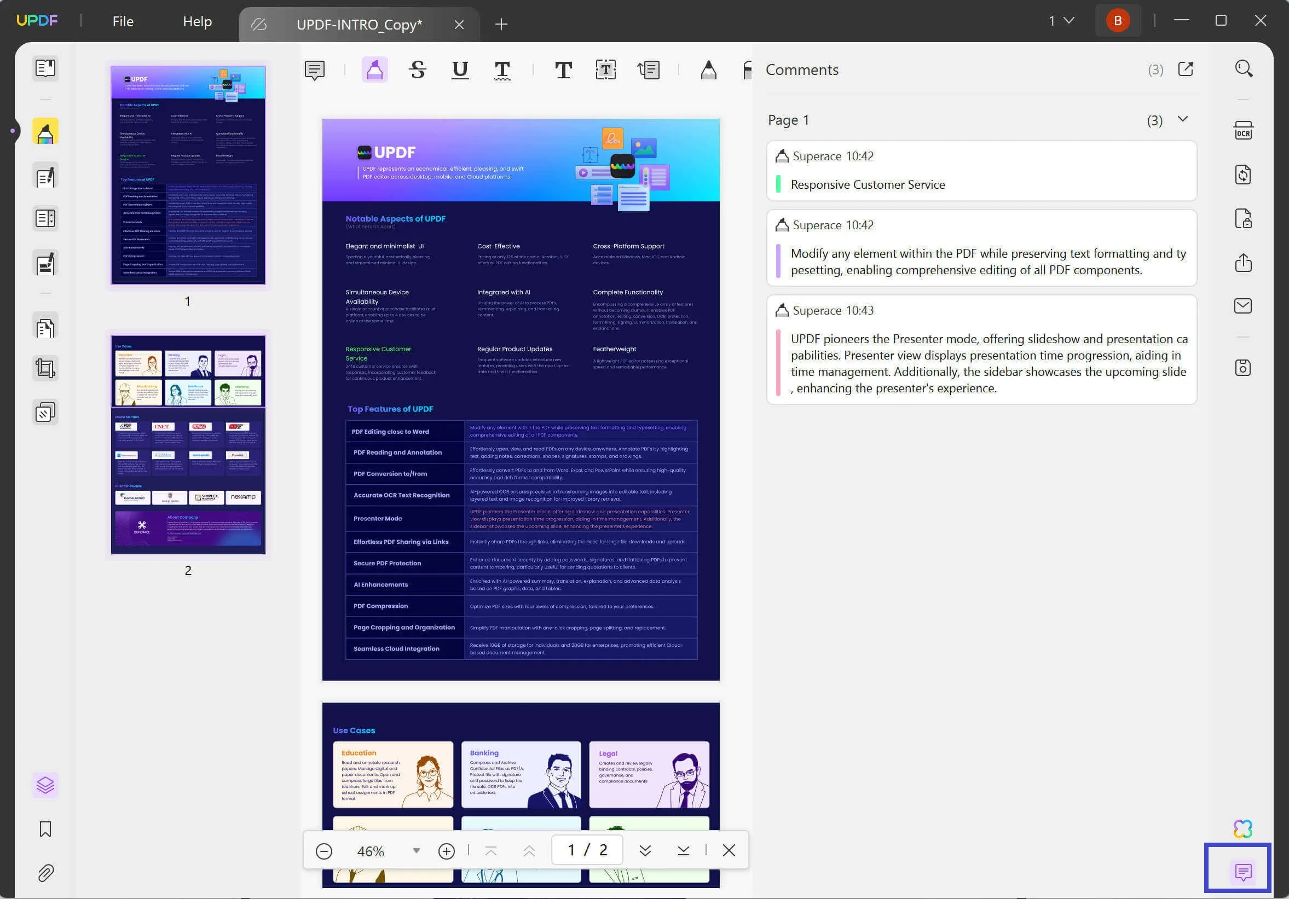Click 'Notable Aspects of UPDF' heading
1289x899 pixels.
(x=395, y=218)
